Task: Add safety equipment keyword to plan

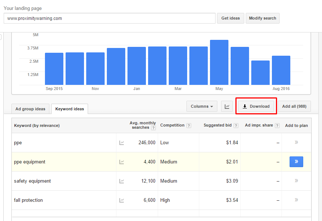Action: coord(296,181)
